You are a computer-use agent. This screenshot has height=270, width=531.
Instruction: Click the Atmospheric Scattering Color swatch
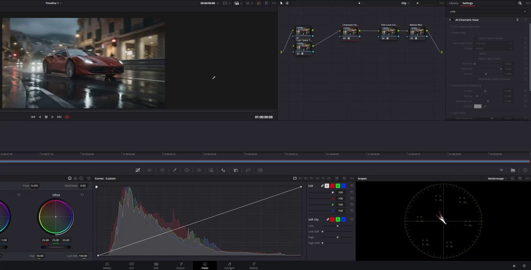477,106
